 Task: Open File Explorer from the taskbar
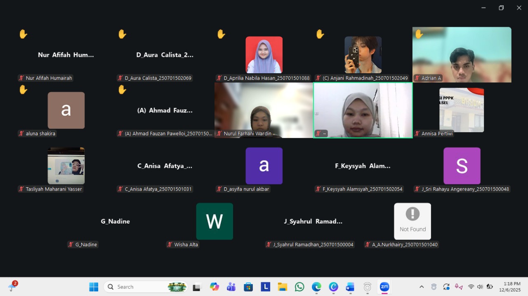click(282, 287)
